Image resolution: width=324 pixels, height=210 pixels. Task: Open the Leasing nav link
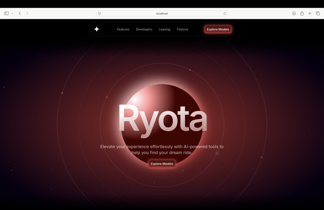(164, 29)
